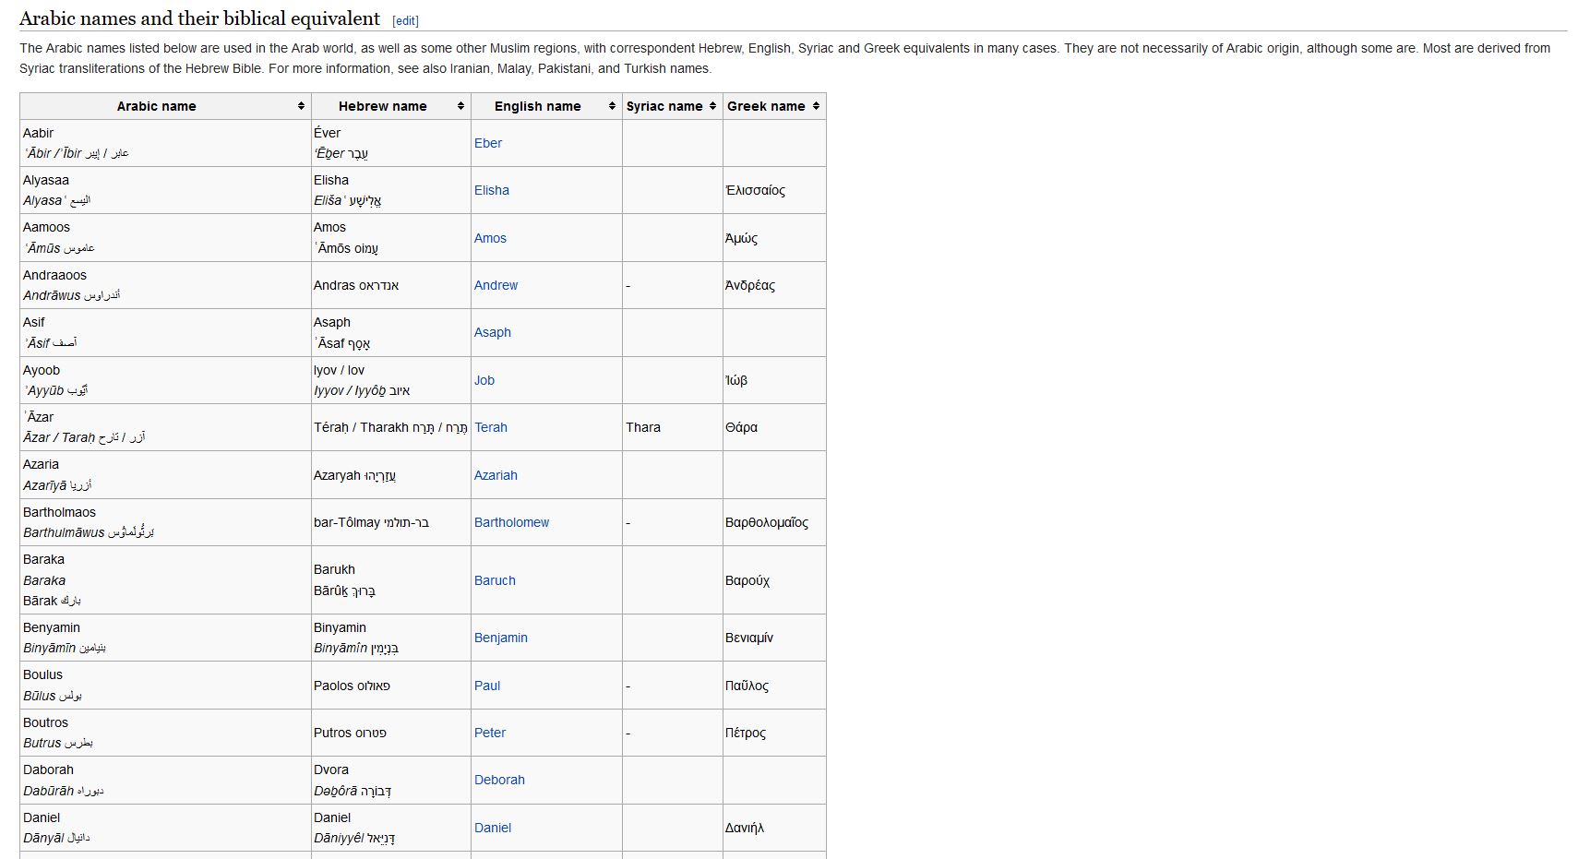The width and height of the screenshot is (1590, 859).
Task: Click the sort arrows in Hebrew name column
Action: pyautogui.click(x=460, y=106)
